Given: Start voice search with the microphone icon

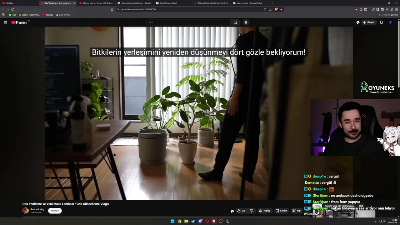Looking at the screenshot, I should [246, 22].
